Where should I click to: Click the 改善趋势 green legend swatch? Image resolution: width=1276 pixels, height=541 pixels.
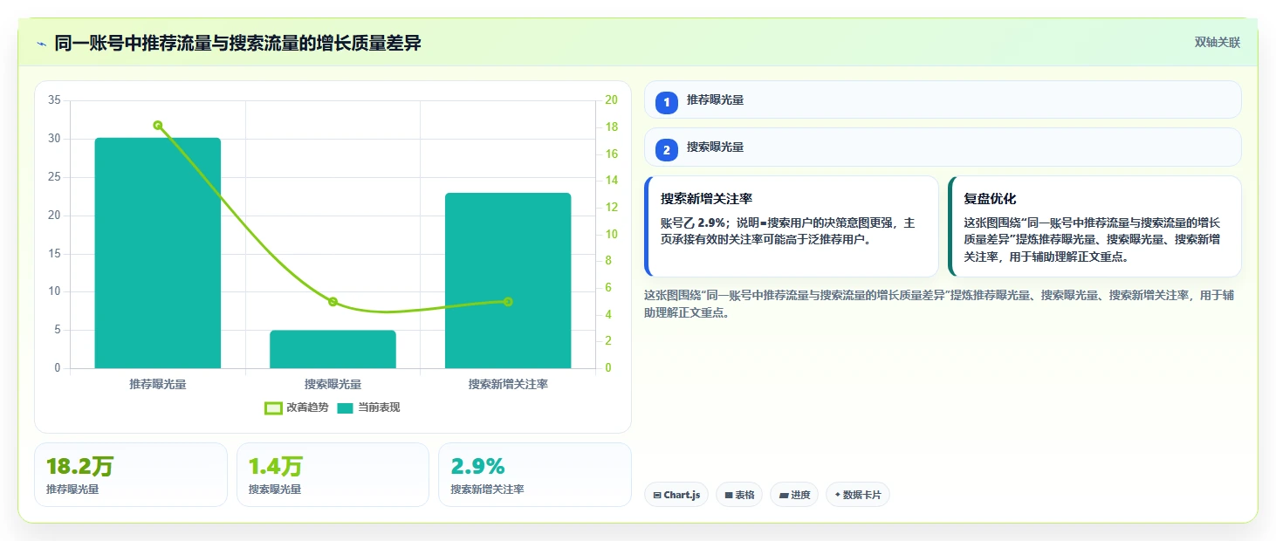[x=273, y=407]
